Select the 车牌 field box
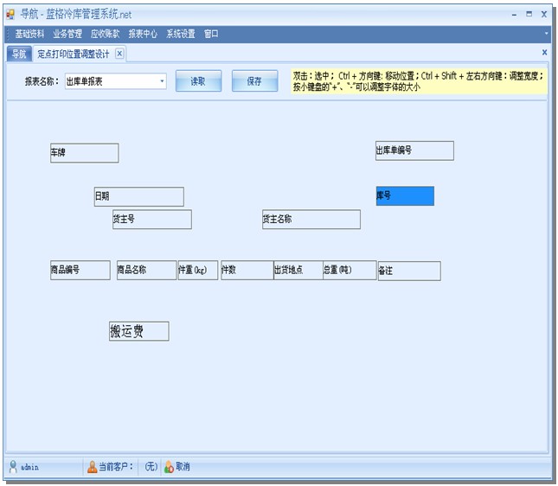This screenshot has width=558, height=486. [x=84, y=153]
